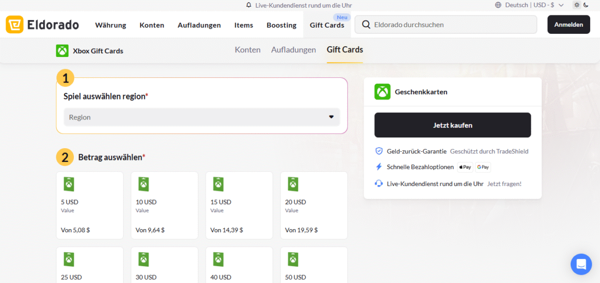Click the notification bell icon in top banner
The width and height of the screenshot is (600, 283).
pos(249,5)
